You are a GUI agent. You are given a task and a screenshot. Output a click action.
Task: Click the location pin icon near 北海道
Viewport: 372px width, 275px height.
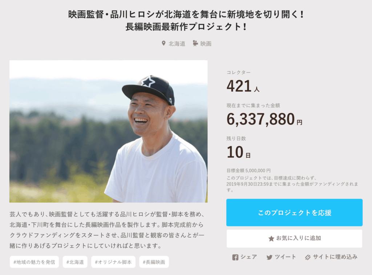tap(163, 44)
